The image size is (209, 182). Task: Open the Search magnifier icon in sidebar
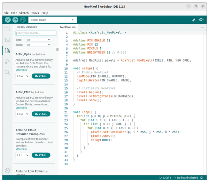(x=7, y=72)
